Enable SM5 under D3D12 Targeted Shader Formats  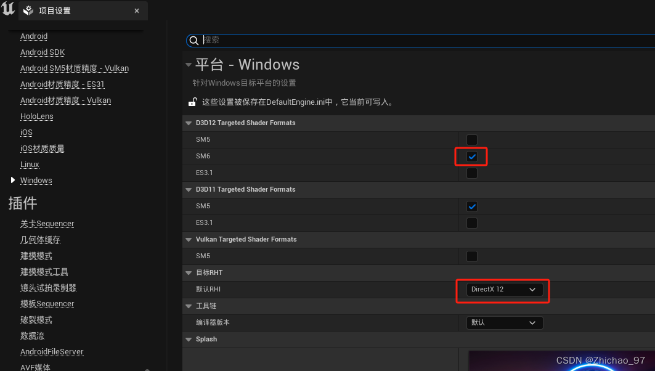click(x=472, y=139)
